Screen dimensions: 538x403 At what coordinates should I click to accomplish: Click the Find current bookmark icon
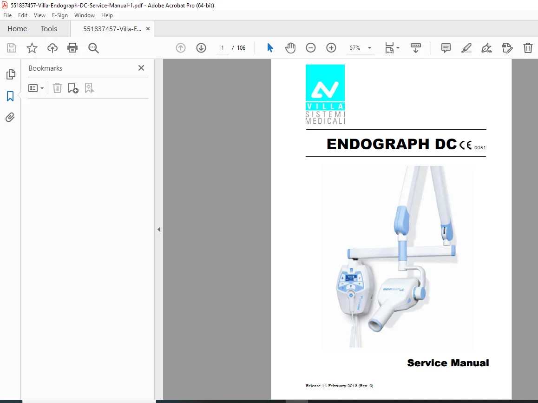[x=89, y=88]
